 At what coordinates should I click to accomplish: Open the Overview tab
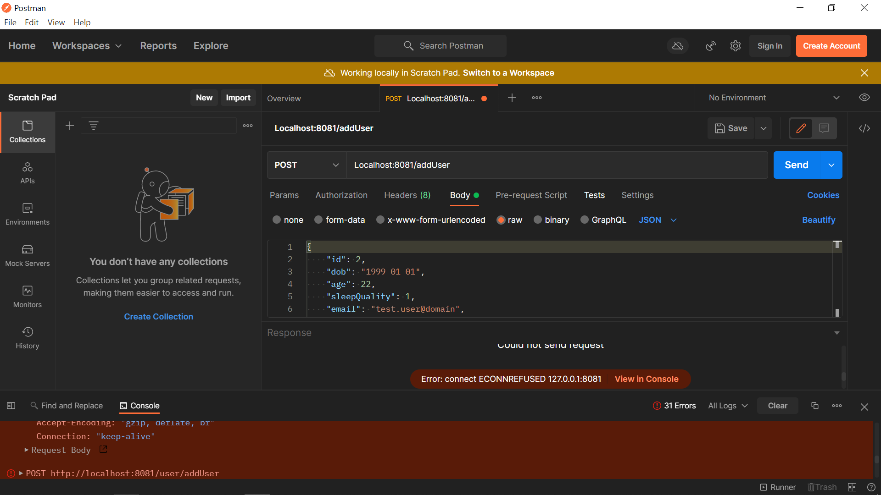click(284, 99)
